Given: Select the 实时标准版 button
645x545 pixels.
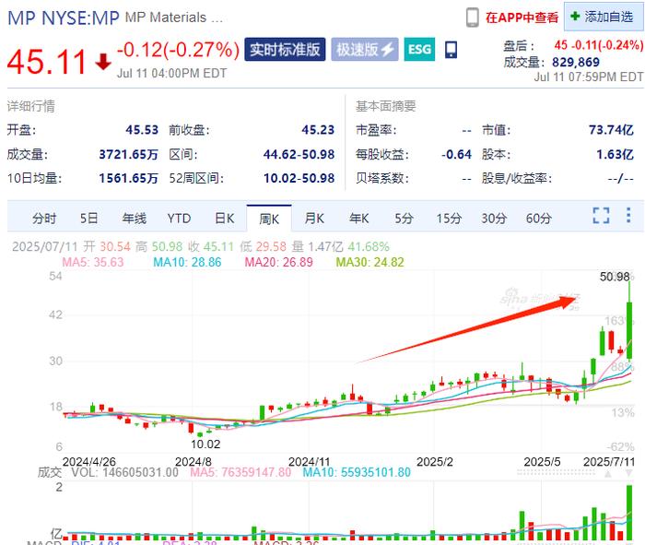Looking at the screenshot, I should [x=285, y=50].
